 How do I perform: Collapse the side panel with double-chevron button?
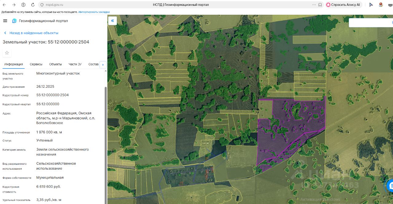pyautogui.click(x=112, y=21)
